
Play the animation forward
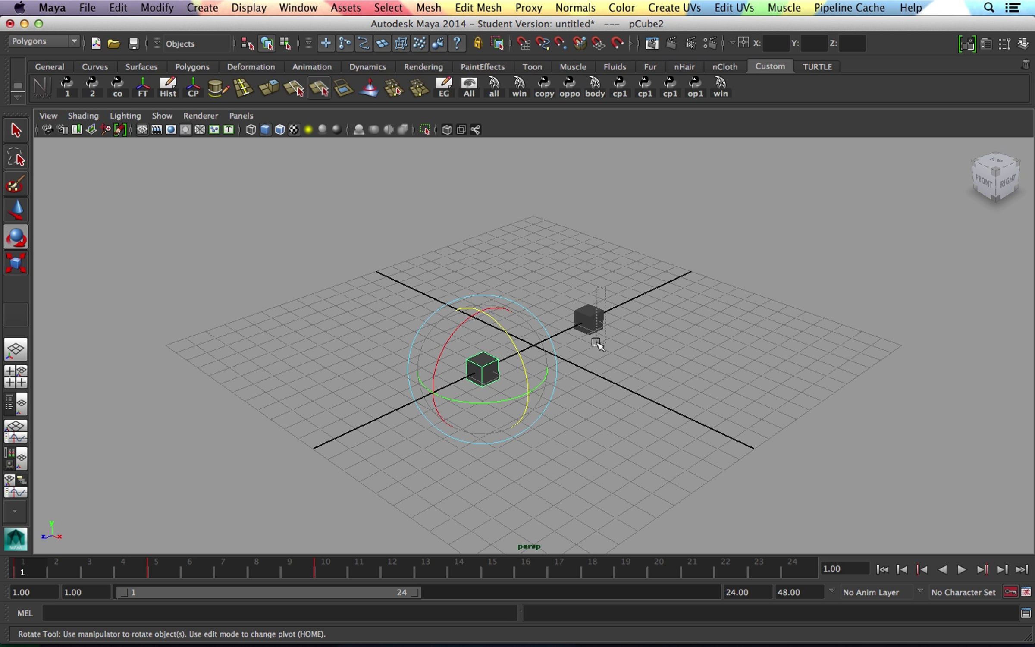962,569
